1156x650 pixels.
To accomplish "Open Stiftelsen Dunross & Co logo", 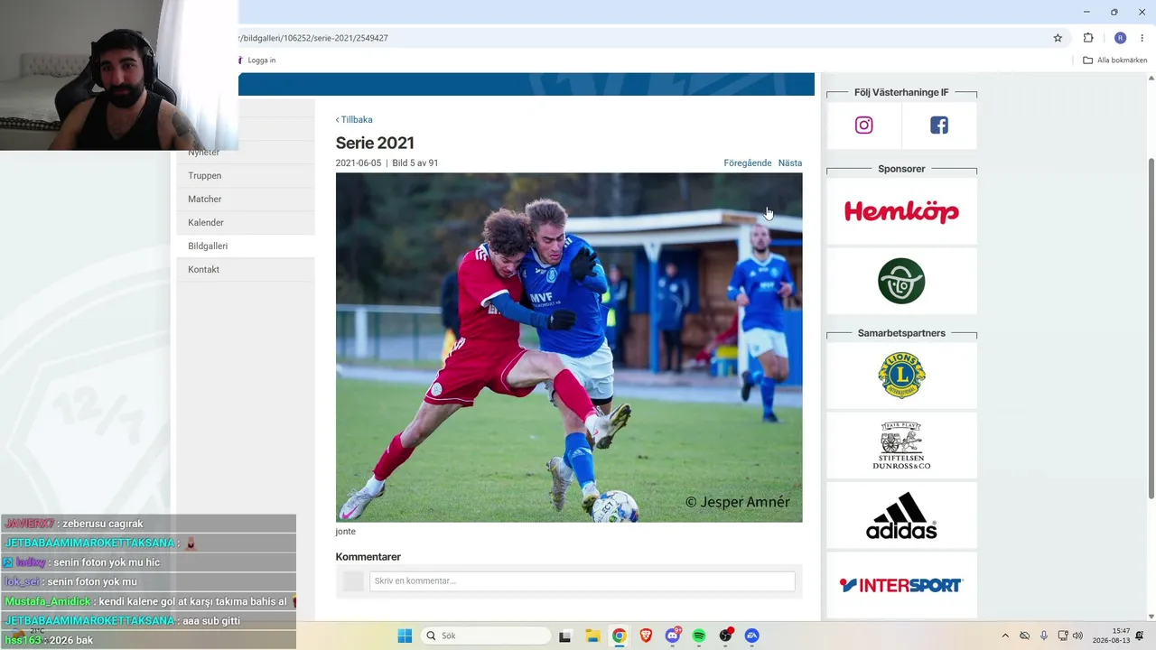I will pos(901,446).
